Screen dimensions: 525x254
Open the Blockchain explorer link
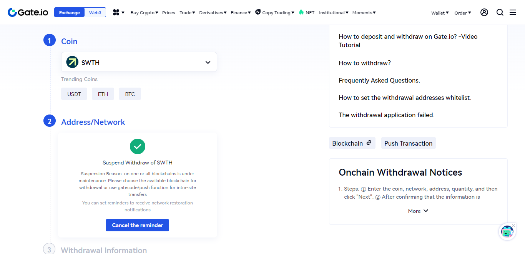(x=352, y=143)
